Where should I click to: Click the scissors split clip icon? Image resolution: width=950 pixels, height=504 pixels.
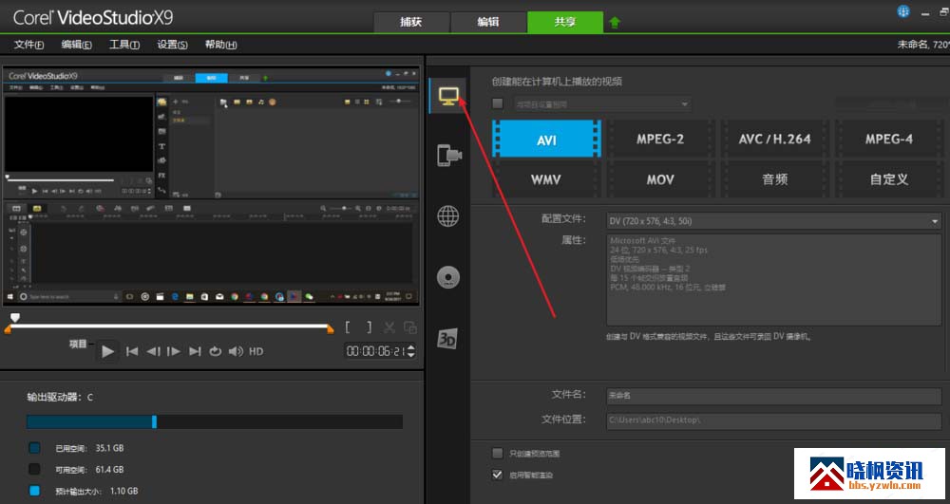(389, 327)
